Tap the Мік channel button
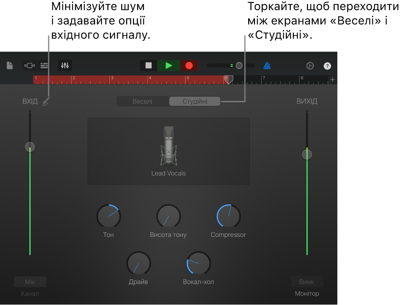This screenshot has width=403, height=305. (30, 282)
